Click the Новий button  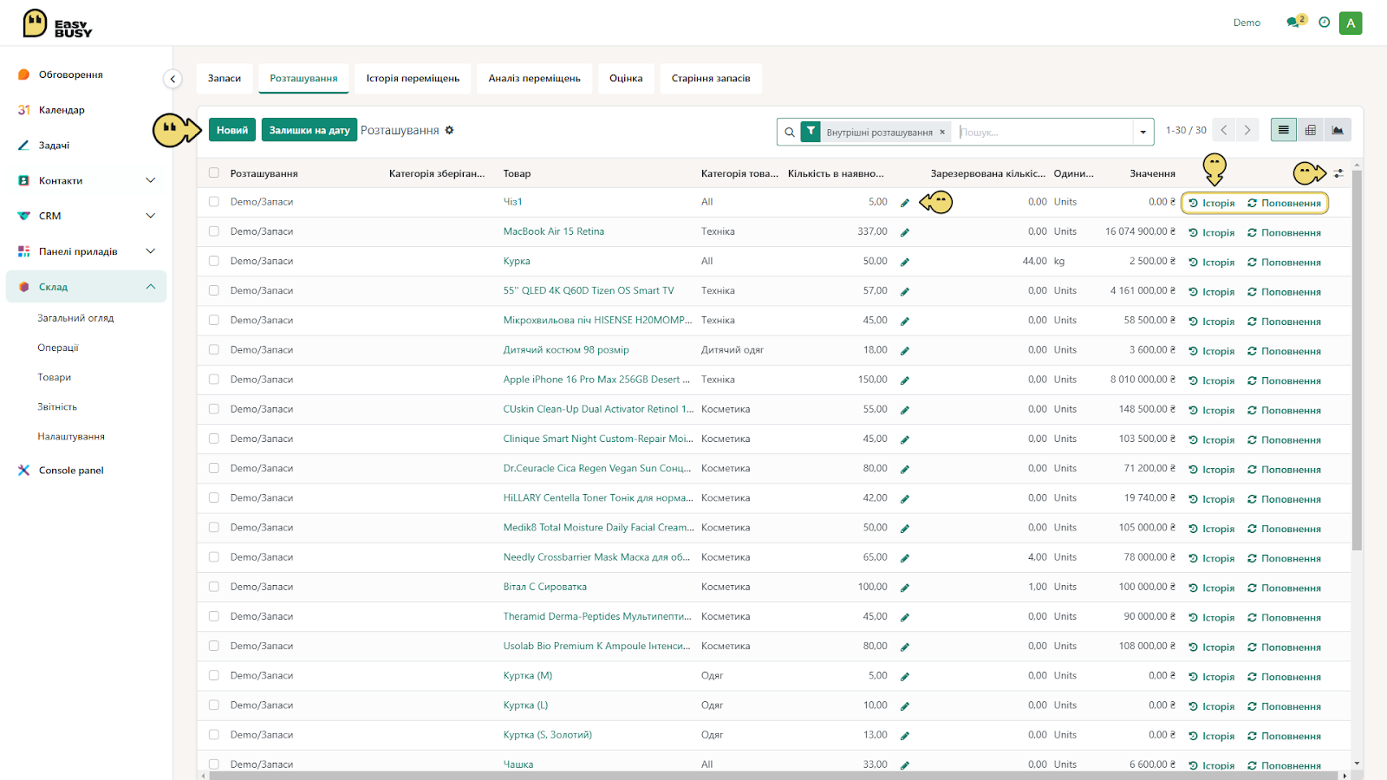[x=232, y=130]
